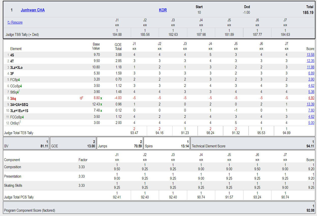Screen dimensions: 317x216
Task: Open the 3.90 score for FCSp4
Action: [311, 79]
